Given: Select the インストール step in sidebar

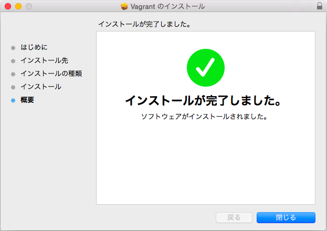Looking at the screenshot, I should (x=41, y=87).
